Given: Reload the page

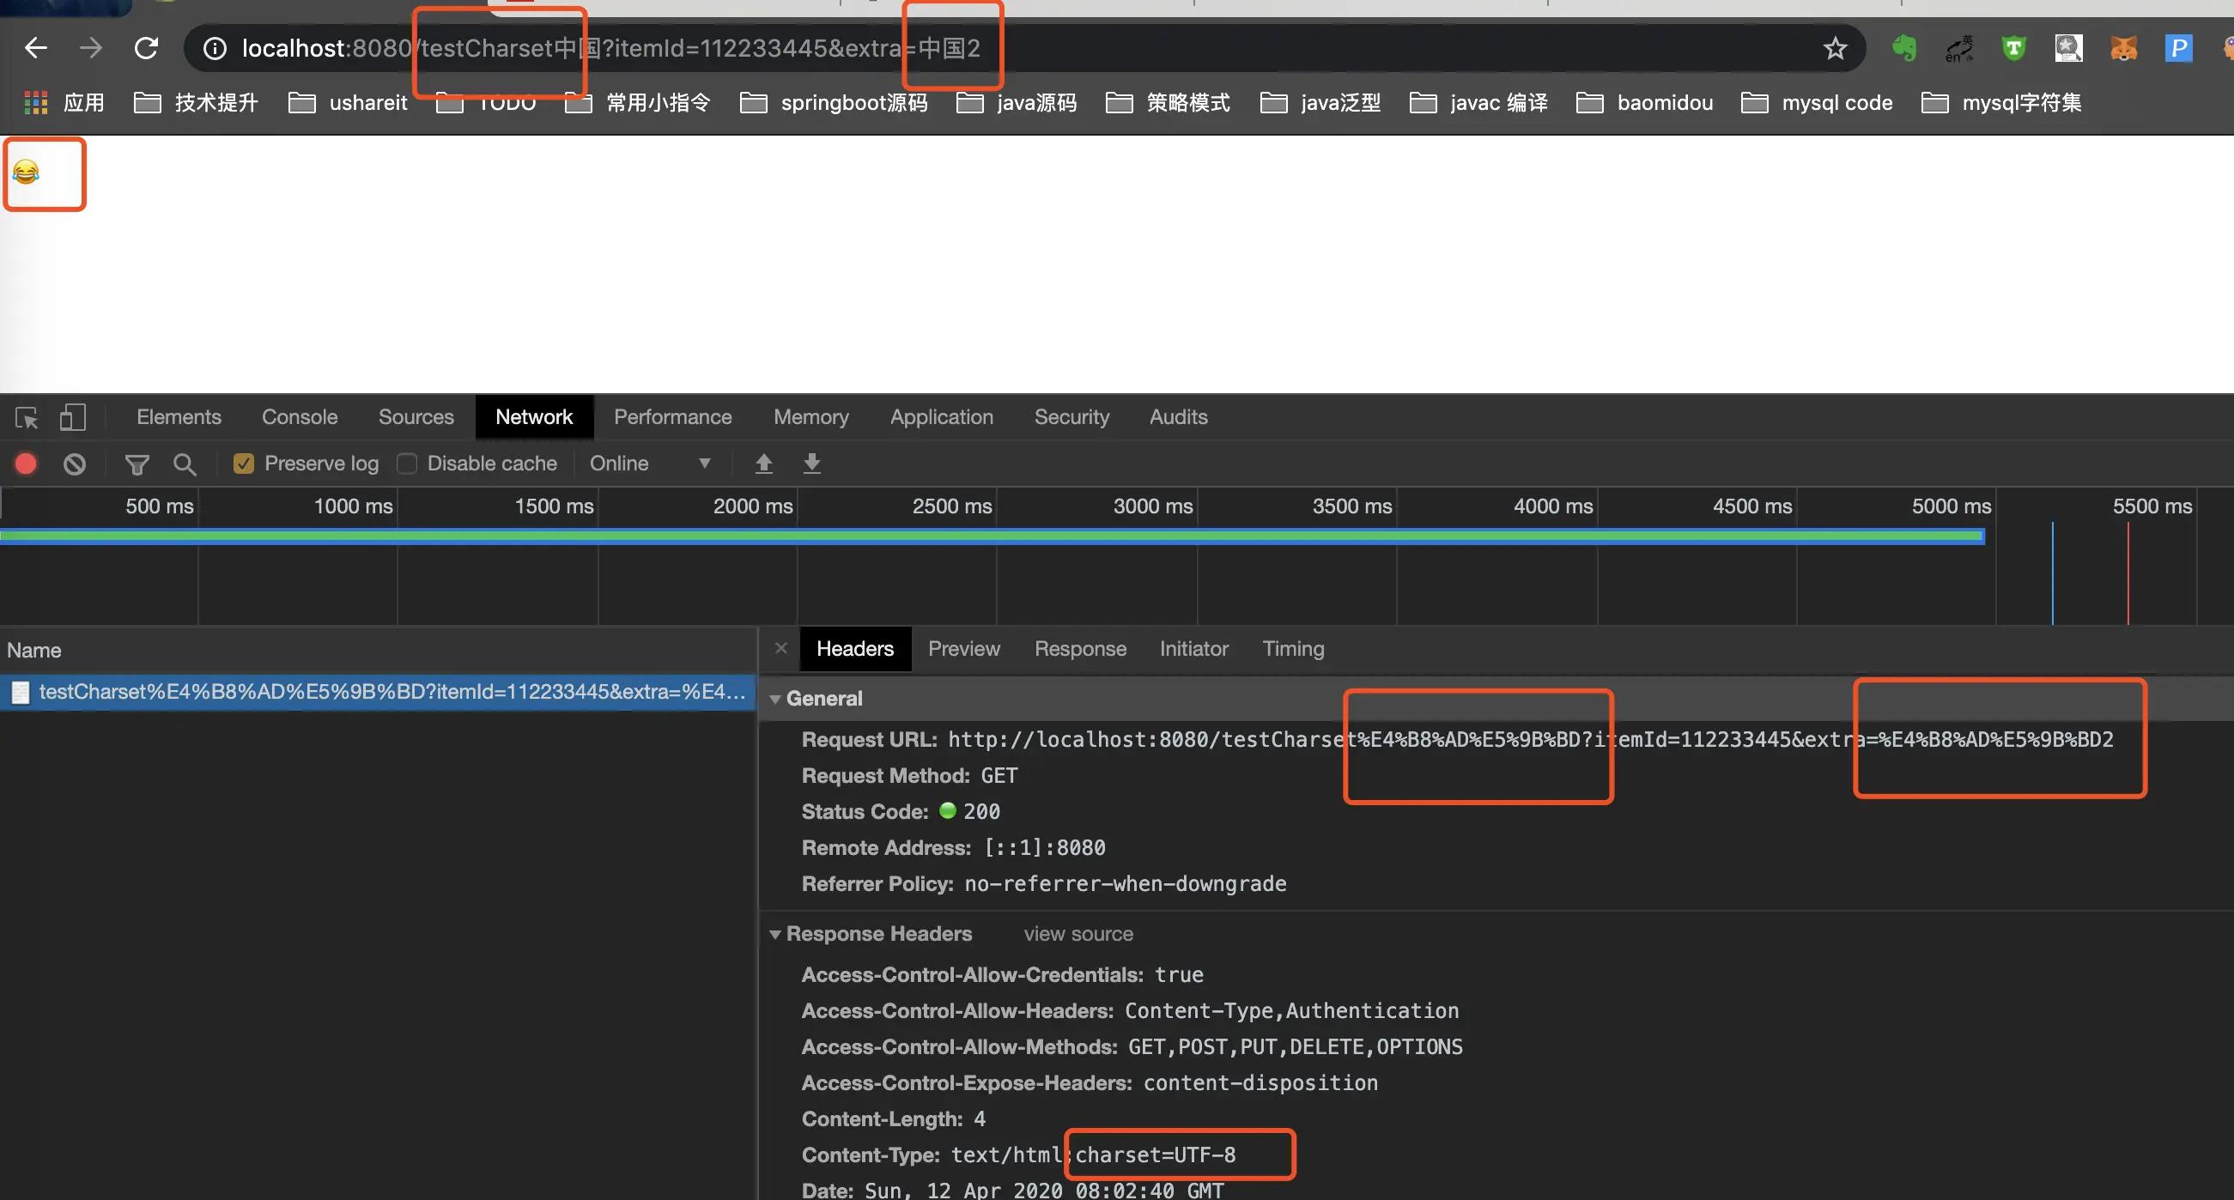Looking at the screenshot, I should 146,49.
